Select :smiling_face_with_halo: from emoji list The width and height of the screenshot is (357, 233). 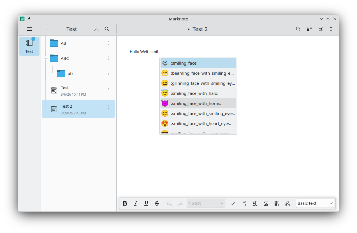198,93
